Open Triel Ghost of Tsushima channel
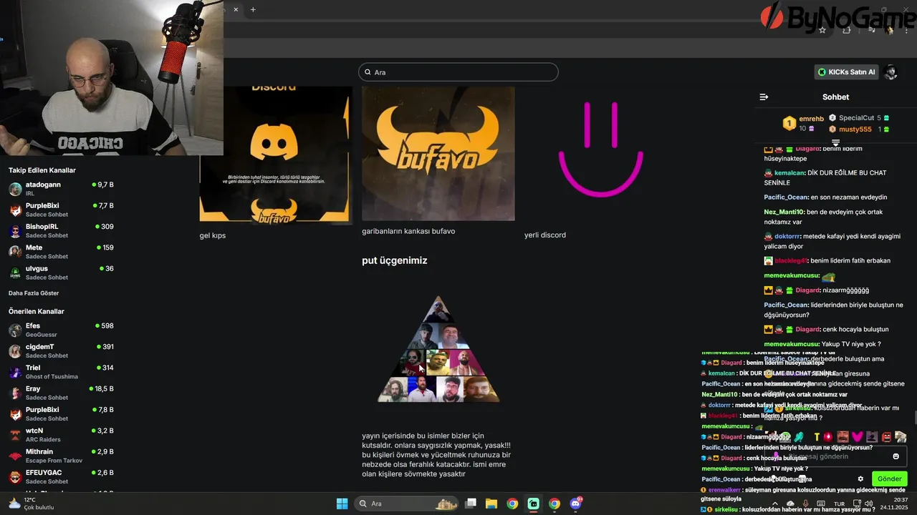The width and height of the screenshot is (917, 515). (x=63, y=372)
